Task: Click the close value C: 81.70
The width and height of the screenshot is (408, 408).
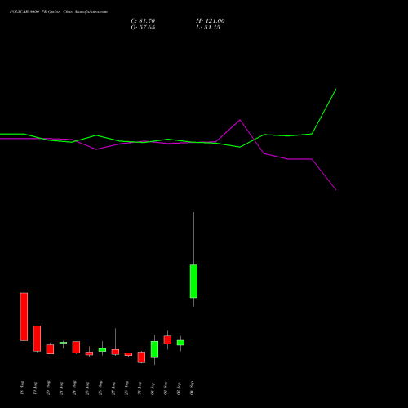Action: 143,21
